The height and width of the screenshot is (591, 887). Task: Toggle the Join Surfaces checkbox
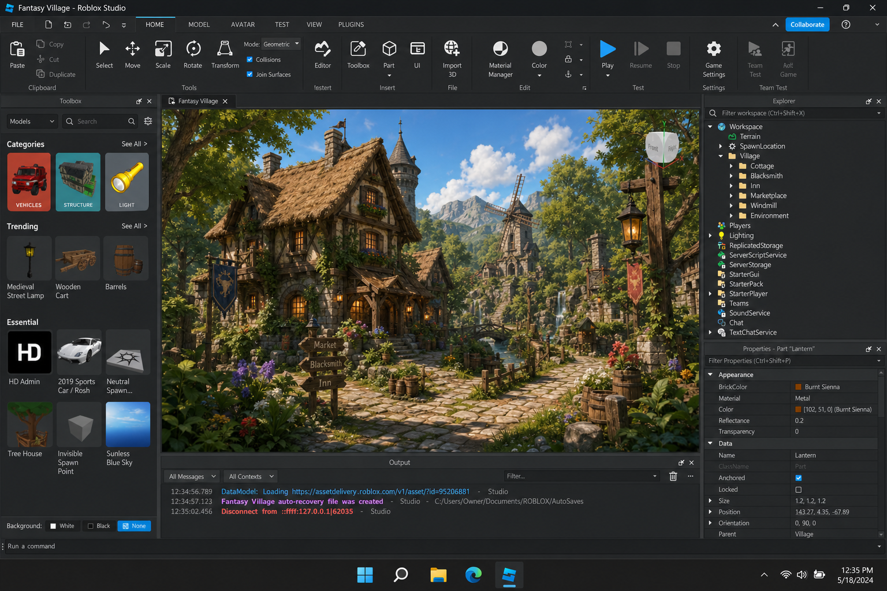click(249, 74)
